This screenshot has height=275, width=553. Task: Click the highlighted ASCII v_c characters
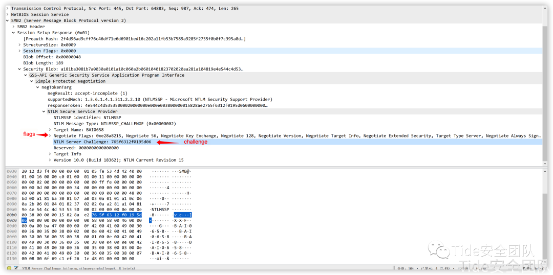click(x=182, y=215)
